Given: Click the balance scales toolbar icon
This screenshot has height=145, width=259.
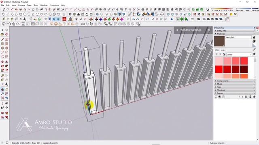Looking at the screenshot, I should (162, 14).
